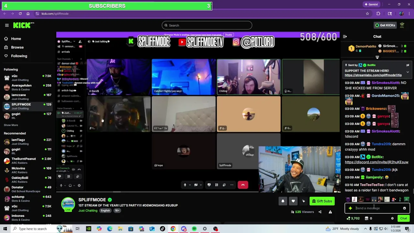The image size is (414, 233).
Task: Open Chrome browser menu dots
Action: (x=410, y=14)
